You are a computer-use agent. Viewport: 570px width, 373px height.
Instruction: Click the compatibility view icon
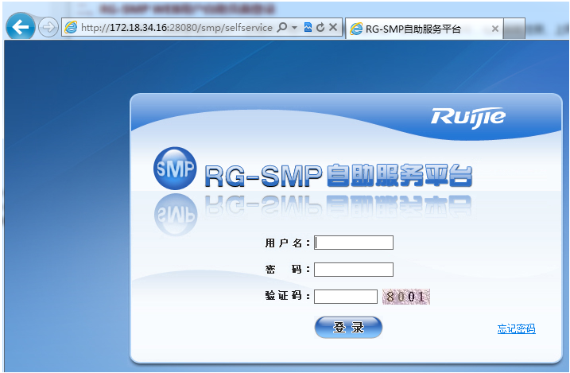click(308, 27)
